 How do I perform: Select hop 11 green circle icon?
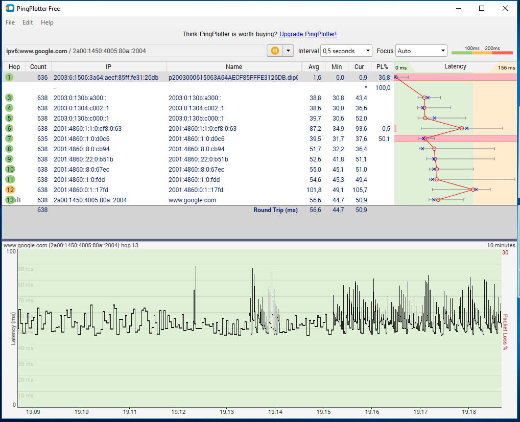coord(10,179)
